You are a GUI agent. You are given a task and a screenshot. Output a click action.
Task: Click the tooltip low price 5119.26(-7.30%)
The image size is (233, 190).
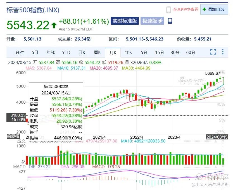pos(66,110)
